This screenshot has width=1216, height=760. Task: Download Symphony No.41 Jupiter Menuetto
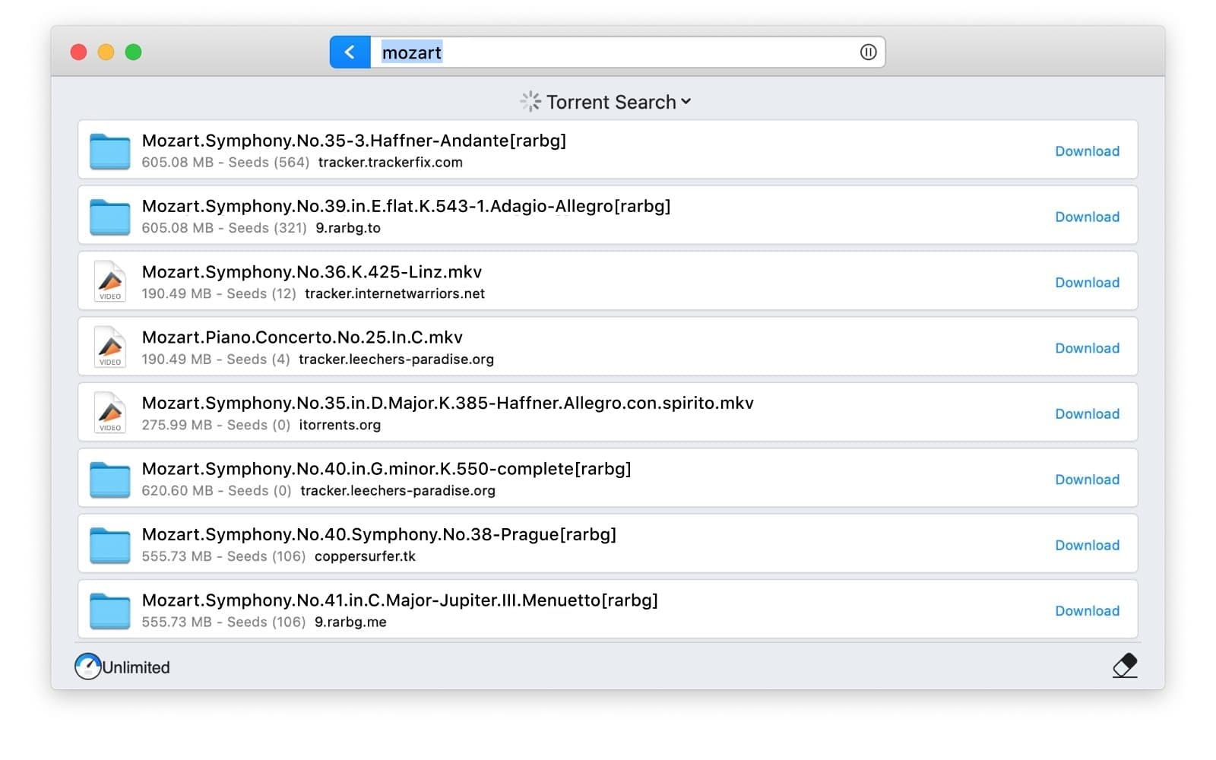click(1087, 610)
